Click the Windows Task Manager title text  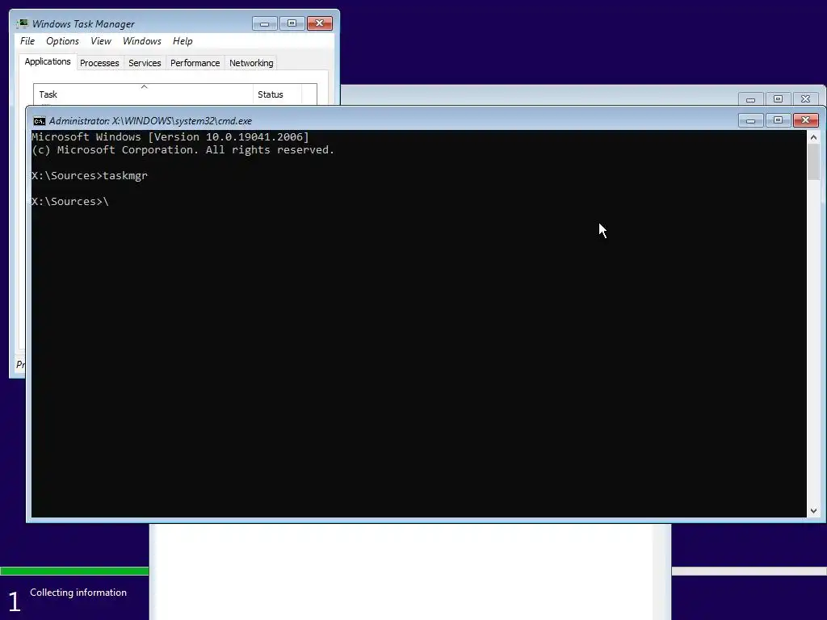click(x=83, y=24)
